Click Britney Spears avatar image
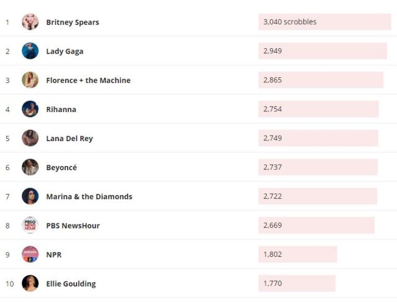 (30, 22)
